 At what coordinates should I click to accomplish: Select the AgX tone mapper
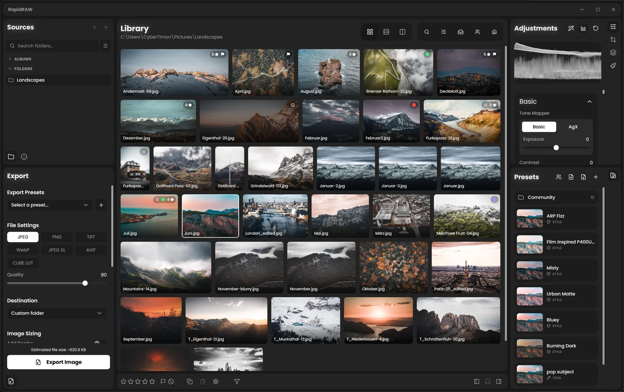573,127
